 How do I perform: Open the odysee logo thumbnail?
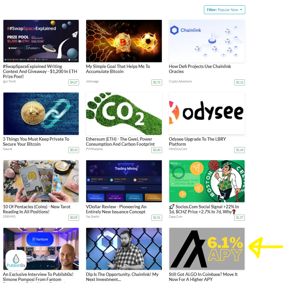tap(207, 114)
